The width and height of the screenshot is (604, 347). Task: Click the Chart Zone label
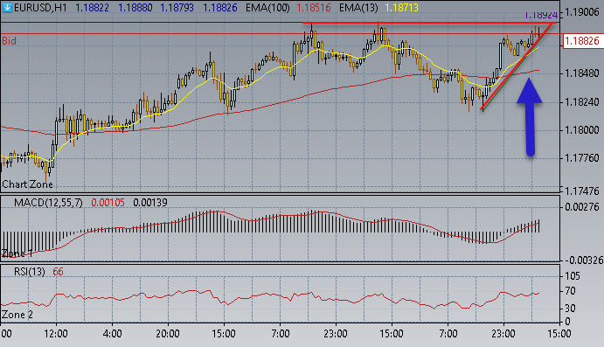27,184
